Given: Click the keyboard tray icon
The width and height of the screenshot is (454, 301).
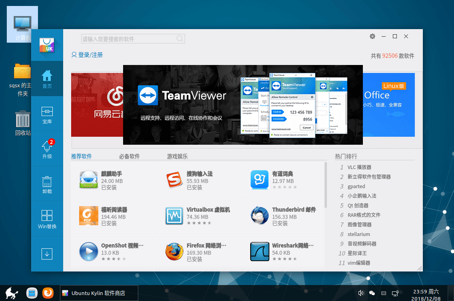Looking at the screenshot, I should pyautogui.click(x=384, y=293).
